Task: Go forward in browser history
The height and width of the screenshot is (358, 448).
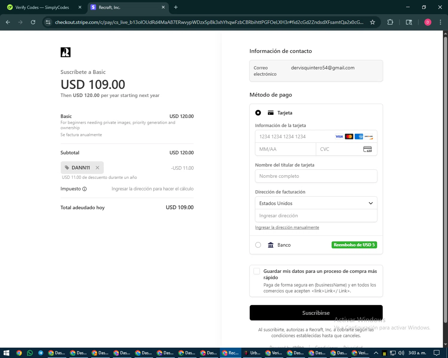Action: click(x=20, y=22)
